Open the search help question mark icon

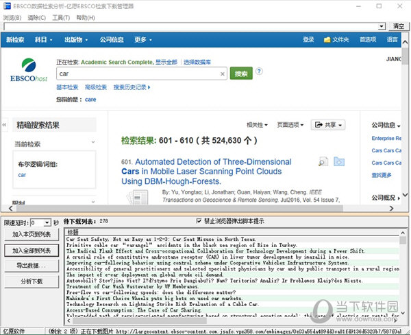click(259, 71)
